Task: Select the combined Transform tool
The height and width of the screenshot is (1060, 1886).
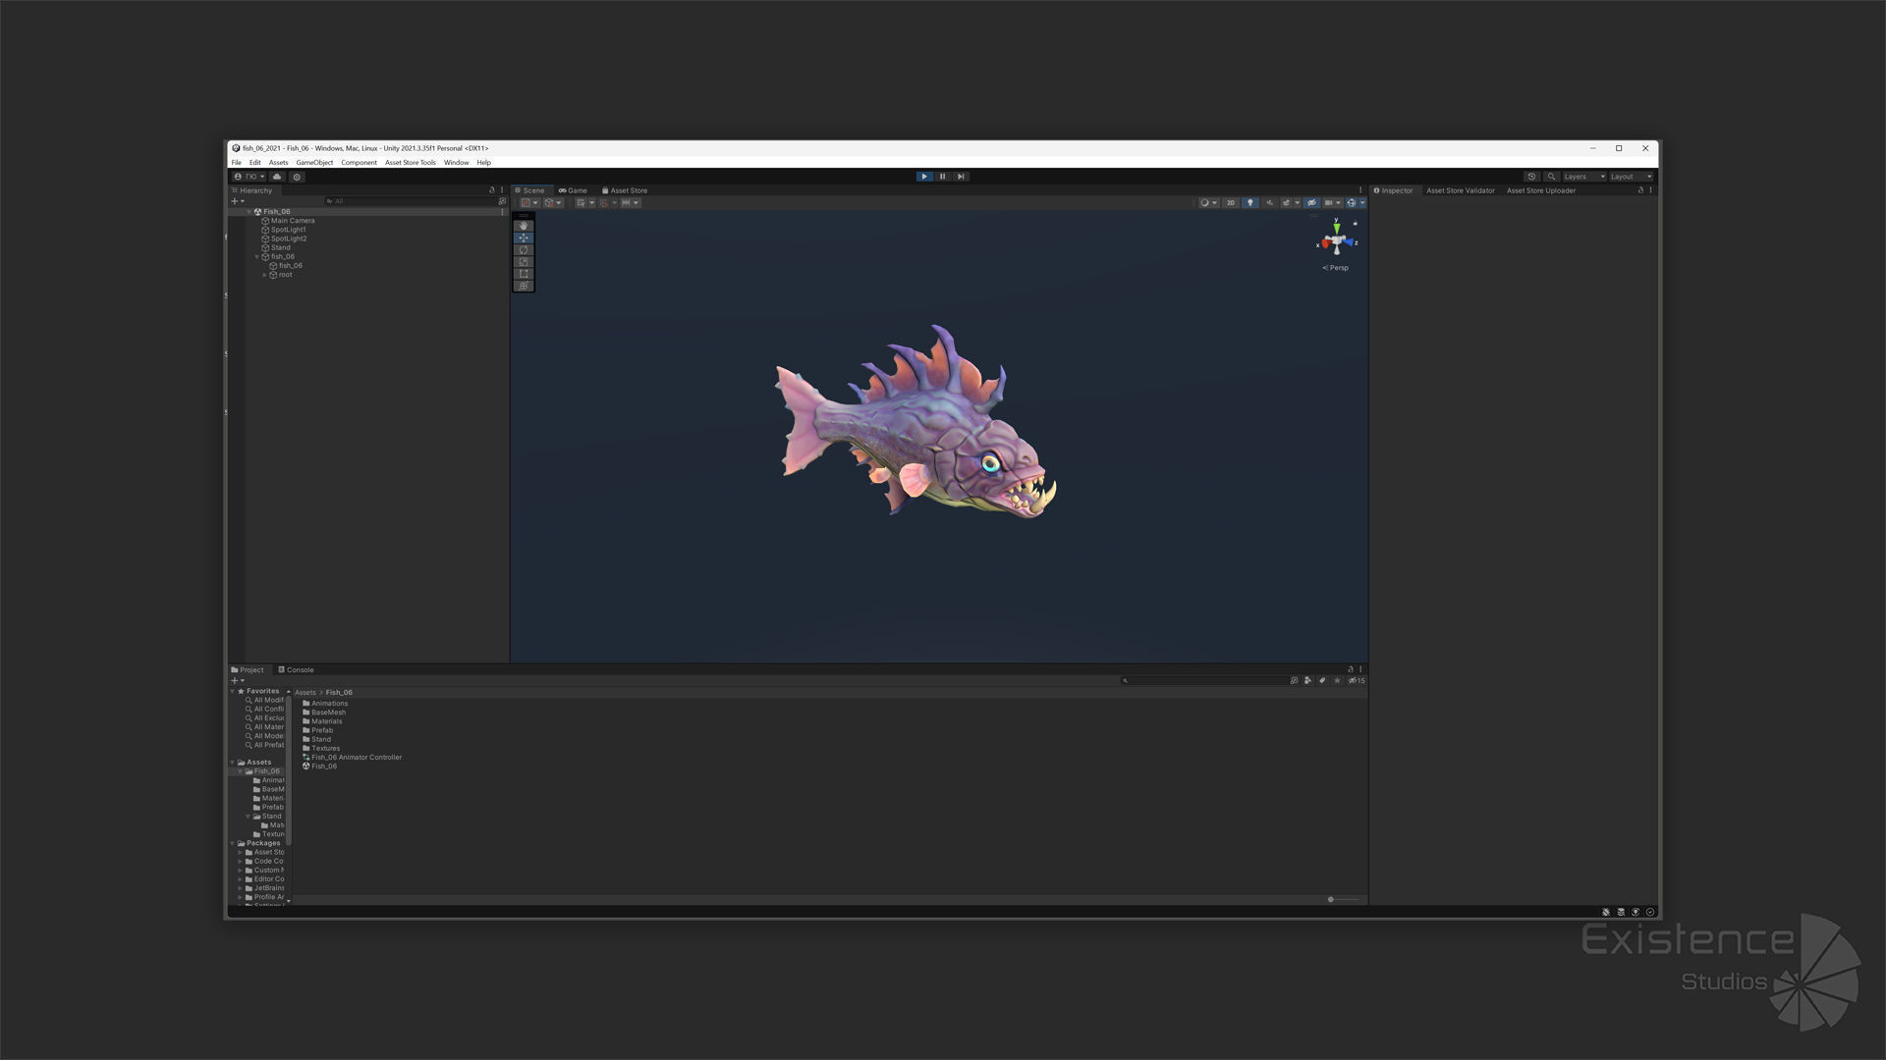Action: [524, 286]
